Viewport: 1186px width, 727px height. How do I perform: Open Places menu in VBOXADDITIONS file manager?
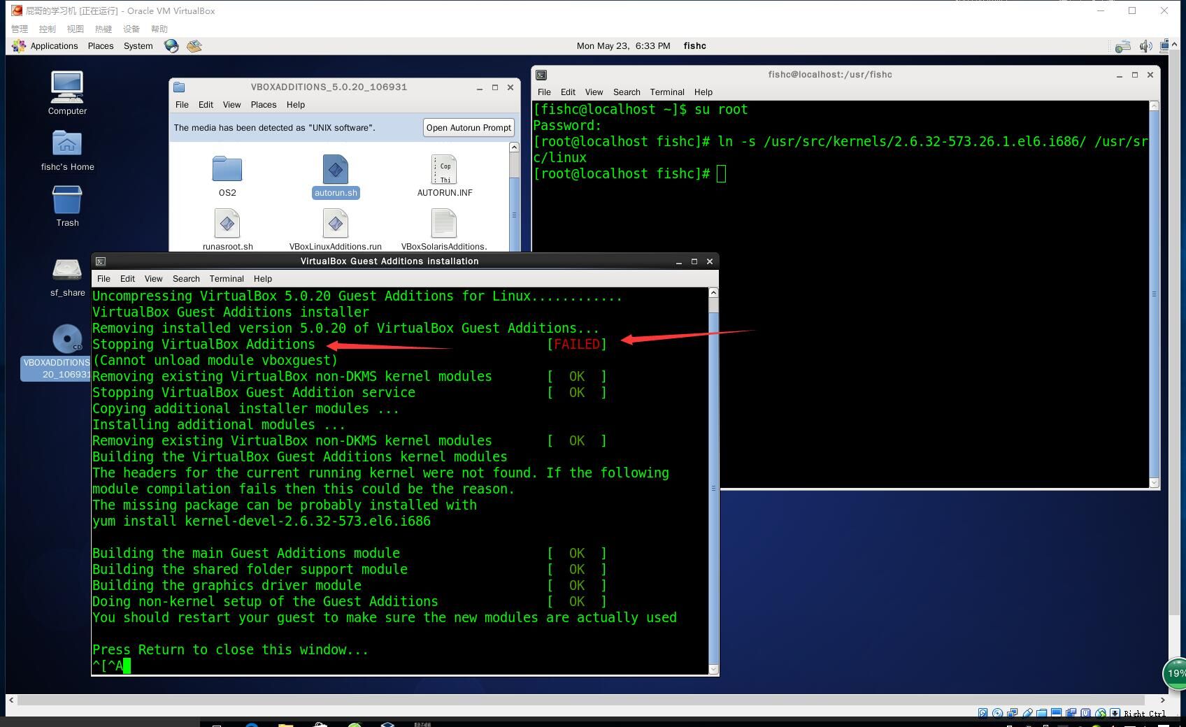coord(264,105)
